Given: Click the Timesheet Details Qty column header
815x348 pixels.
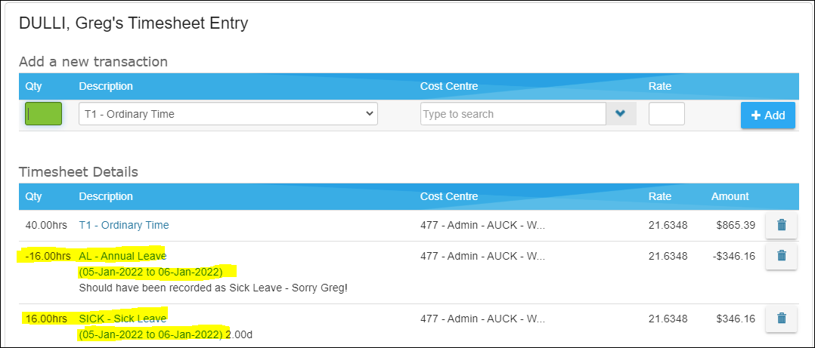Looking at the screenshot, I should (x=33, y=196).
